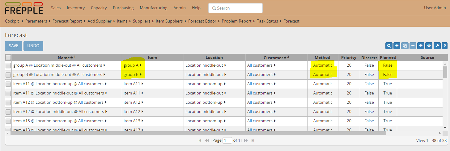This screenshot has width=450, height=151.
Task: Expand the arrow next to item 'group A'
Action: (141, 65)
